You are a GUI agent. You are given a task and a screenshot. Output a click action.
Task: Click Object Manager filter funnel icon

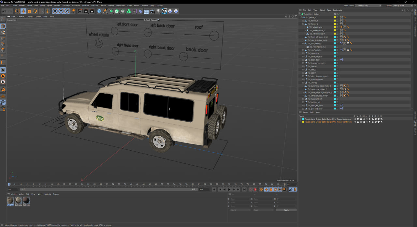click(408, 10)
